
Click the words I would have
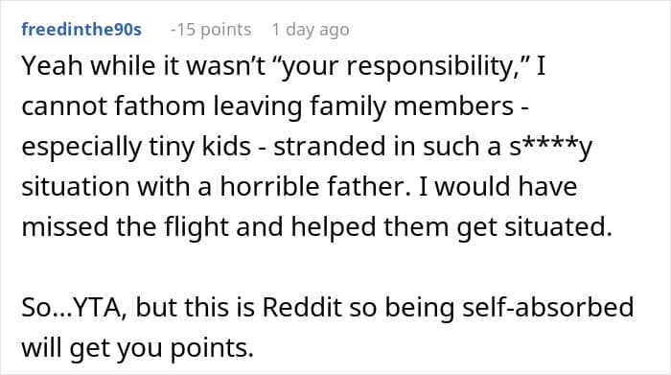[x=497, y=187]
